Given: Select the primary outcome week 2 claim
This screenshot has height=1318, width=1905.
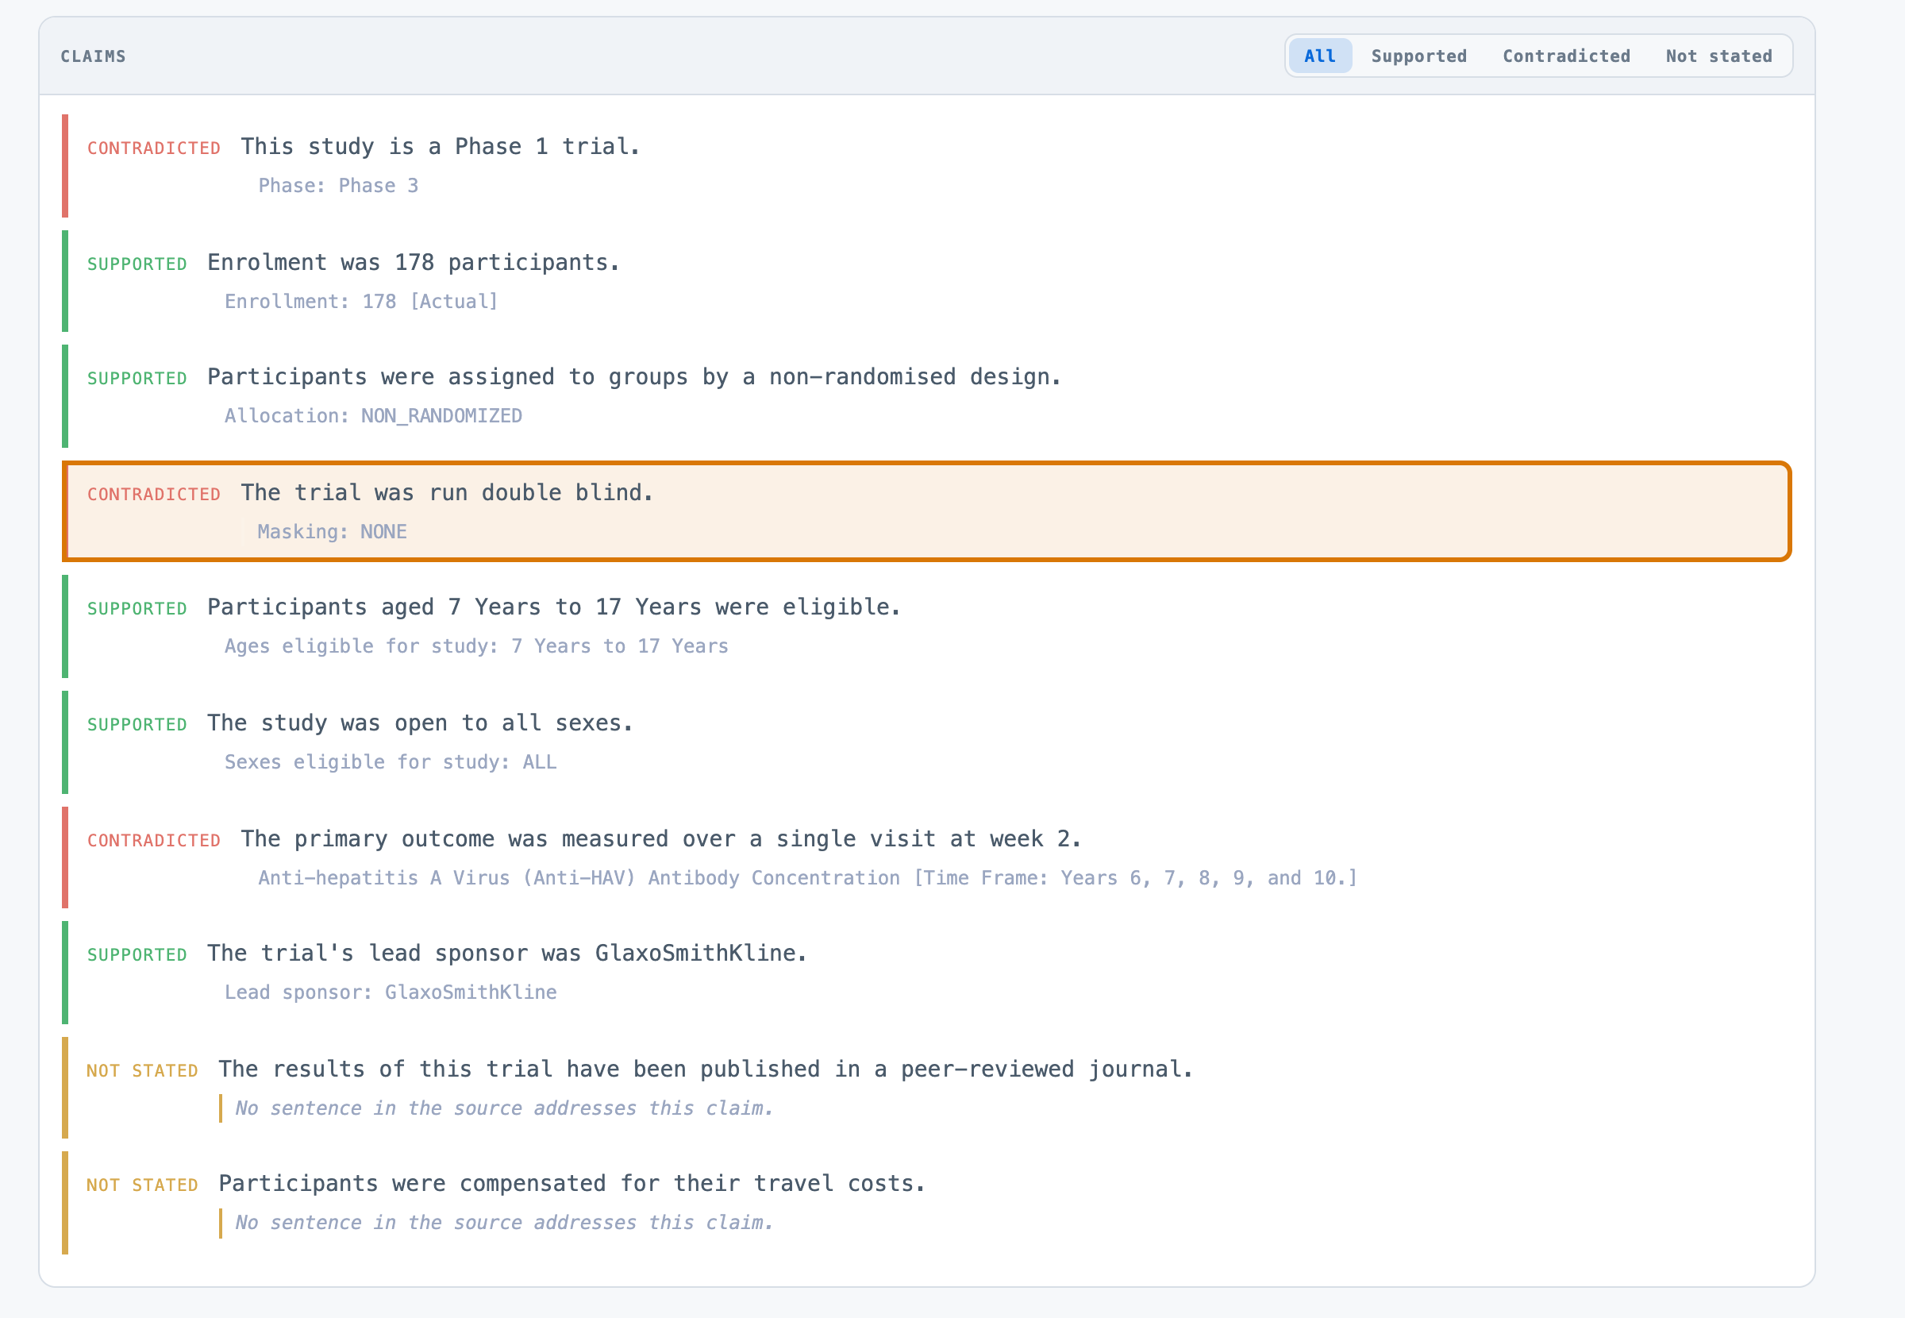Looking at the screenshot, I should 926,857.
